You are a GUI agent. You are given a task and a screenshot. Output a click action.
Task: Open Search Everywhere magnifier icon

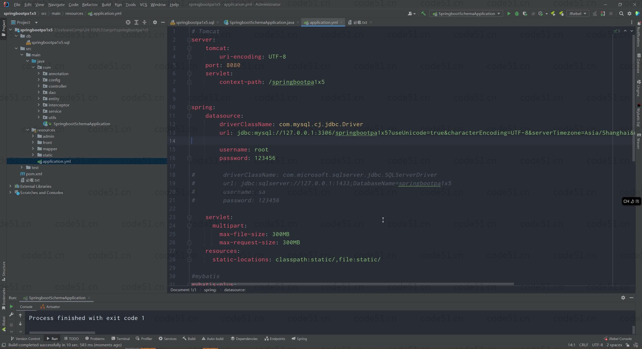621,14
